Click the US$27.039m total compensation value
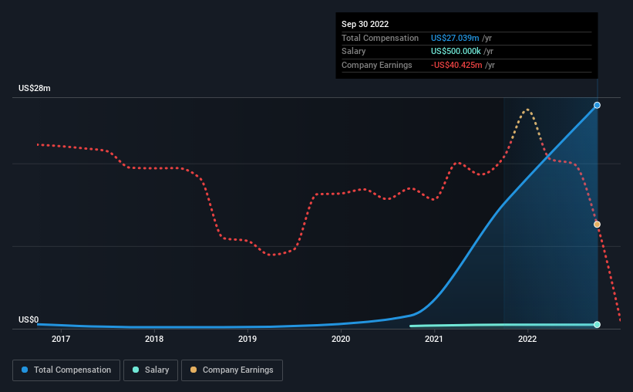The image size is (633, 392). pyautogui.click(x=455, y=38)
